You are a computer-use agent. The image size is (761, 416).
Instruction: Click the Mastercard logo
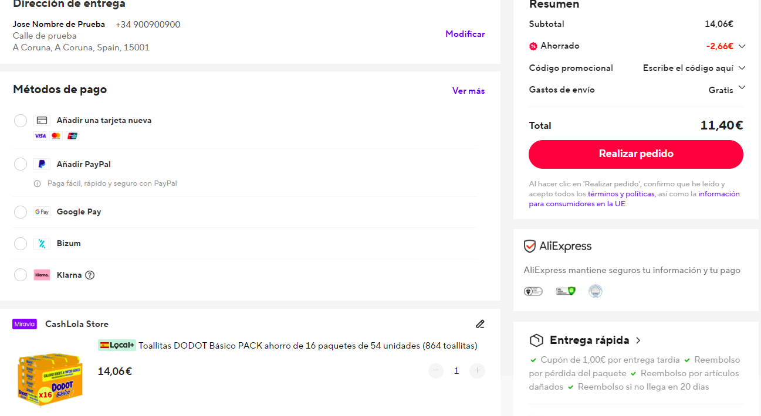[56, 136]
